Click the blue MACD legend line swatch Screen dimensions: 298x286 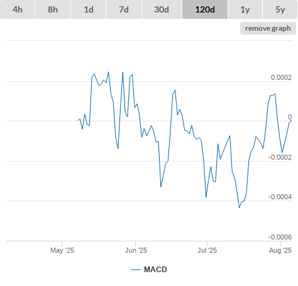(x=136, y=270)
